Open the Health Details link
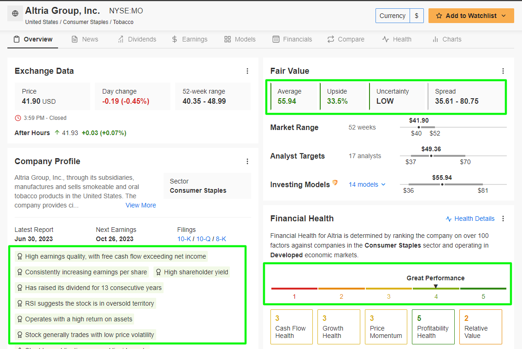 click(470, 219)
